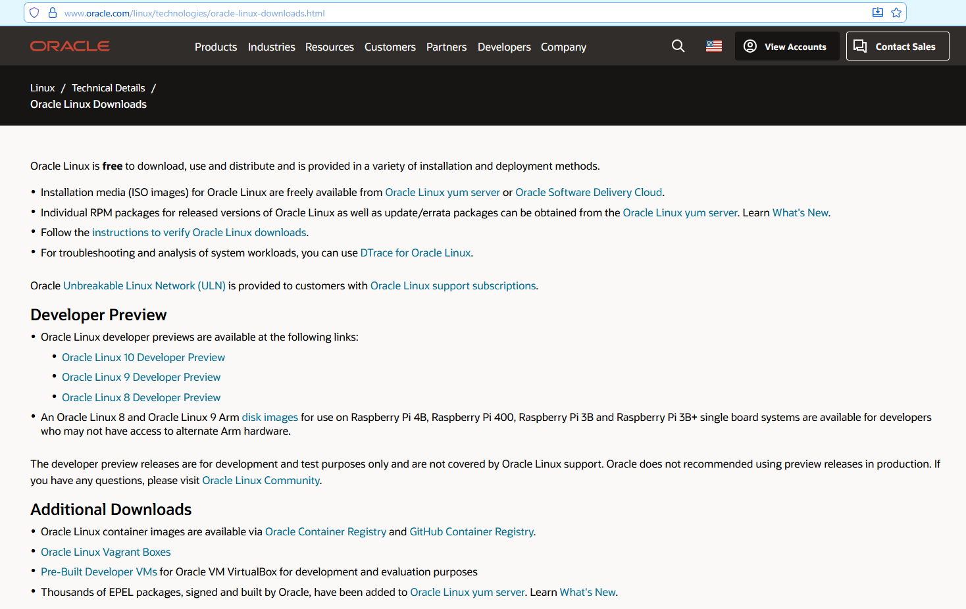The width and height of the screenshot is (966, 609).
Task: Click the shield tracking protection icon
Action: (x=34, y=12)
